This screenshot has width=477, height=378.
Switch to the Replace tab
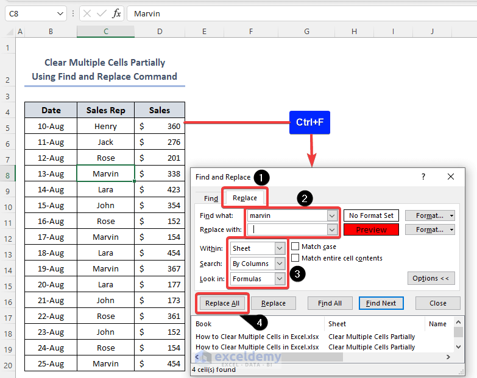pyautogui.click(x=244, y=198)
